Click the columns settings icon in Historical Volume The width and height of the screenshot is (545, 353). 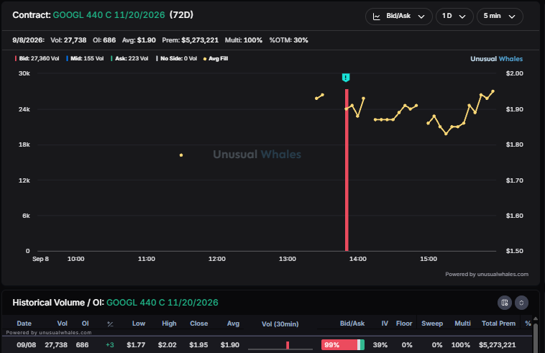tap(504, 303)
